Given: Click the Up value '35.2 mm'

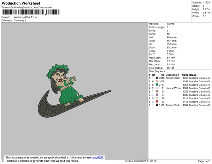Looking at the screenshot, I should pos(172,44).
